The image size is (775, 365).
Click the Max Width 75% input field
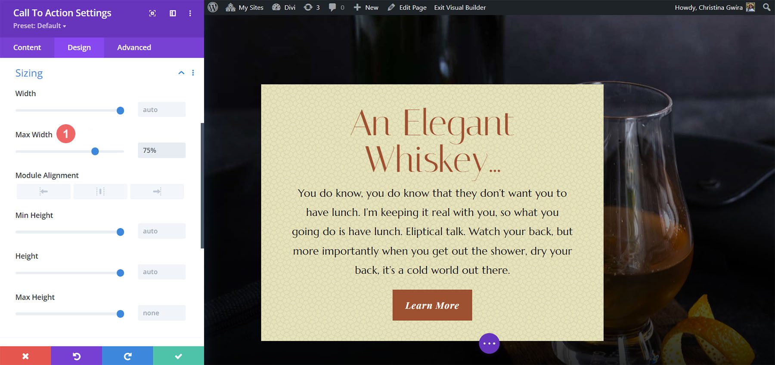161,150
